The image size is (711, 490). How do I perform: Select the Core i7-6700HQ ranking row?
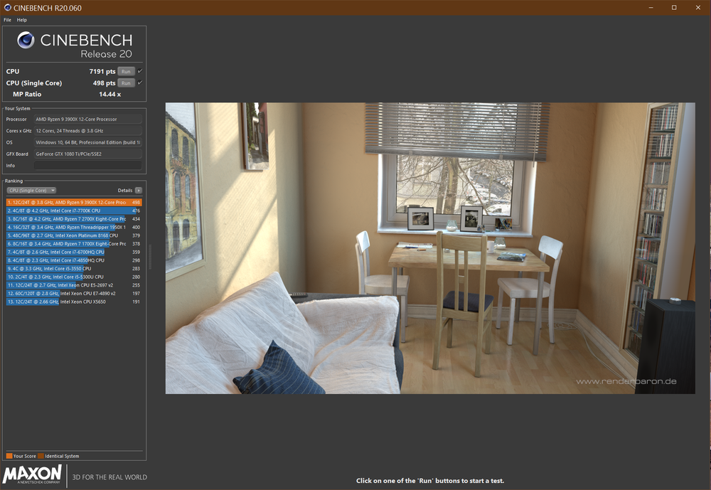click(x=74, y=252)
